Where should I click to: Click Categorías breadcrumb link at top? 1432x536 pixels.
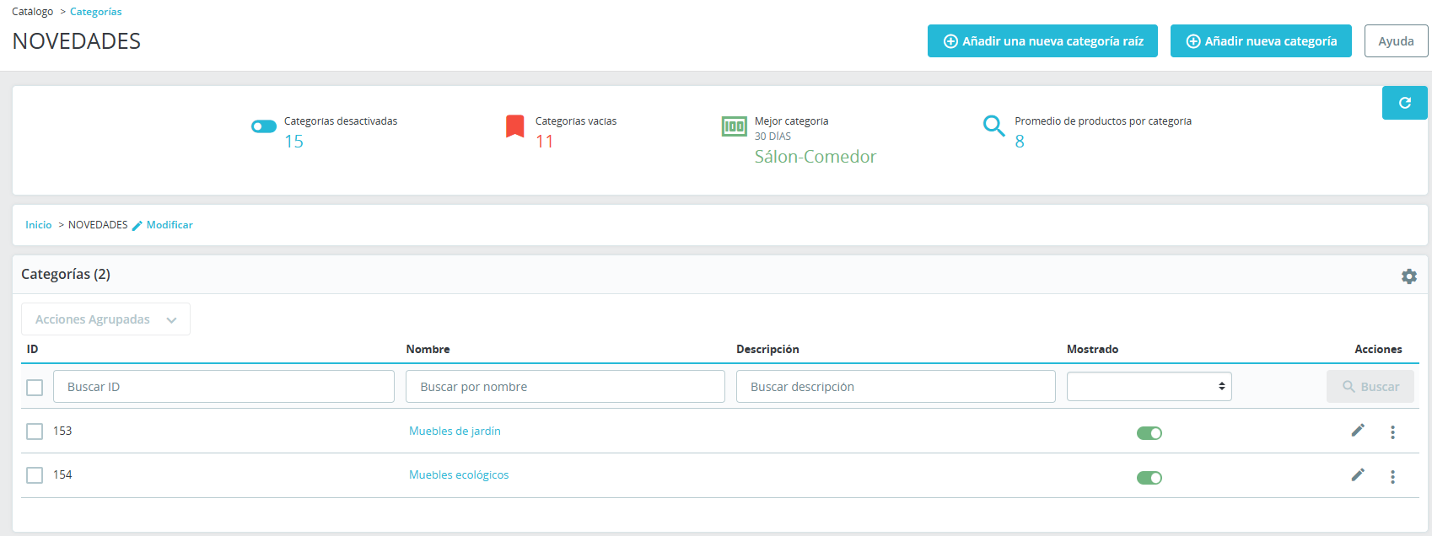click(x=95, y=12)
